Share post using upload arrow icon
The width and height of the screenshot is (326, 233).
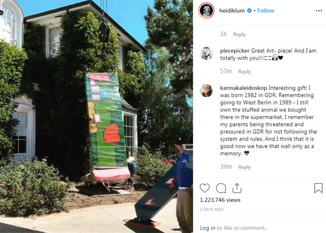click(x=237, y=188)
